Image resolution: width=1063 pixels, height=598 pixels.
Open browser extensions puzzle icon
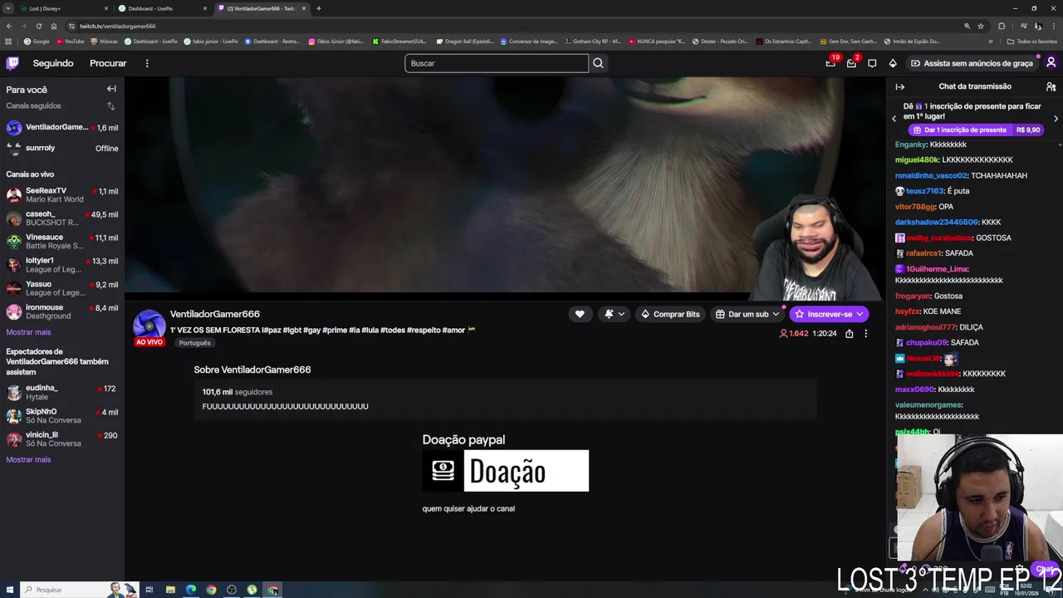1002,26
